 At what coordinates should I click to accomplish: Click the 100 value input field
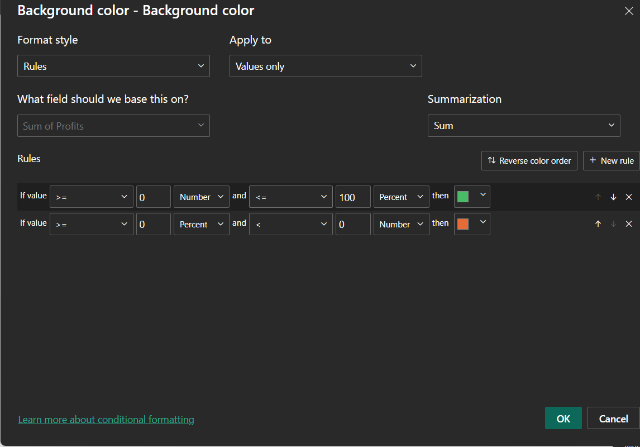click(352, 197)
